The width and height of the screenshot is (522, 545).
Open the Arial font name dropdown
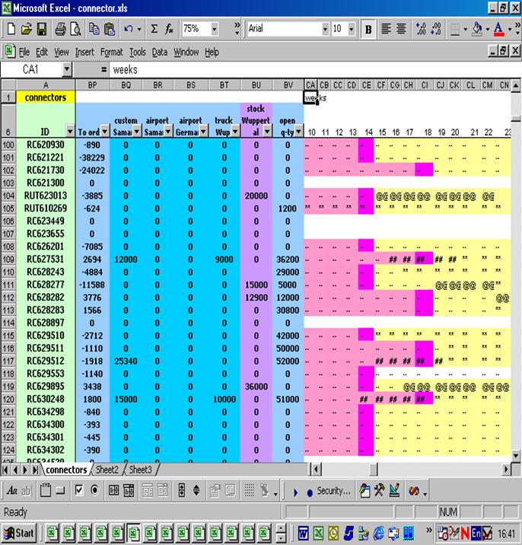323,29
